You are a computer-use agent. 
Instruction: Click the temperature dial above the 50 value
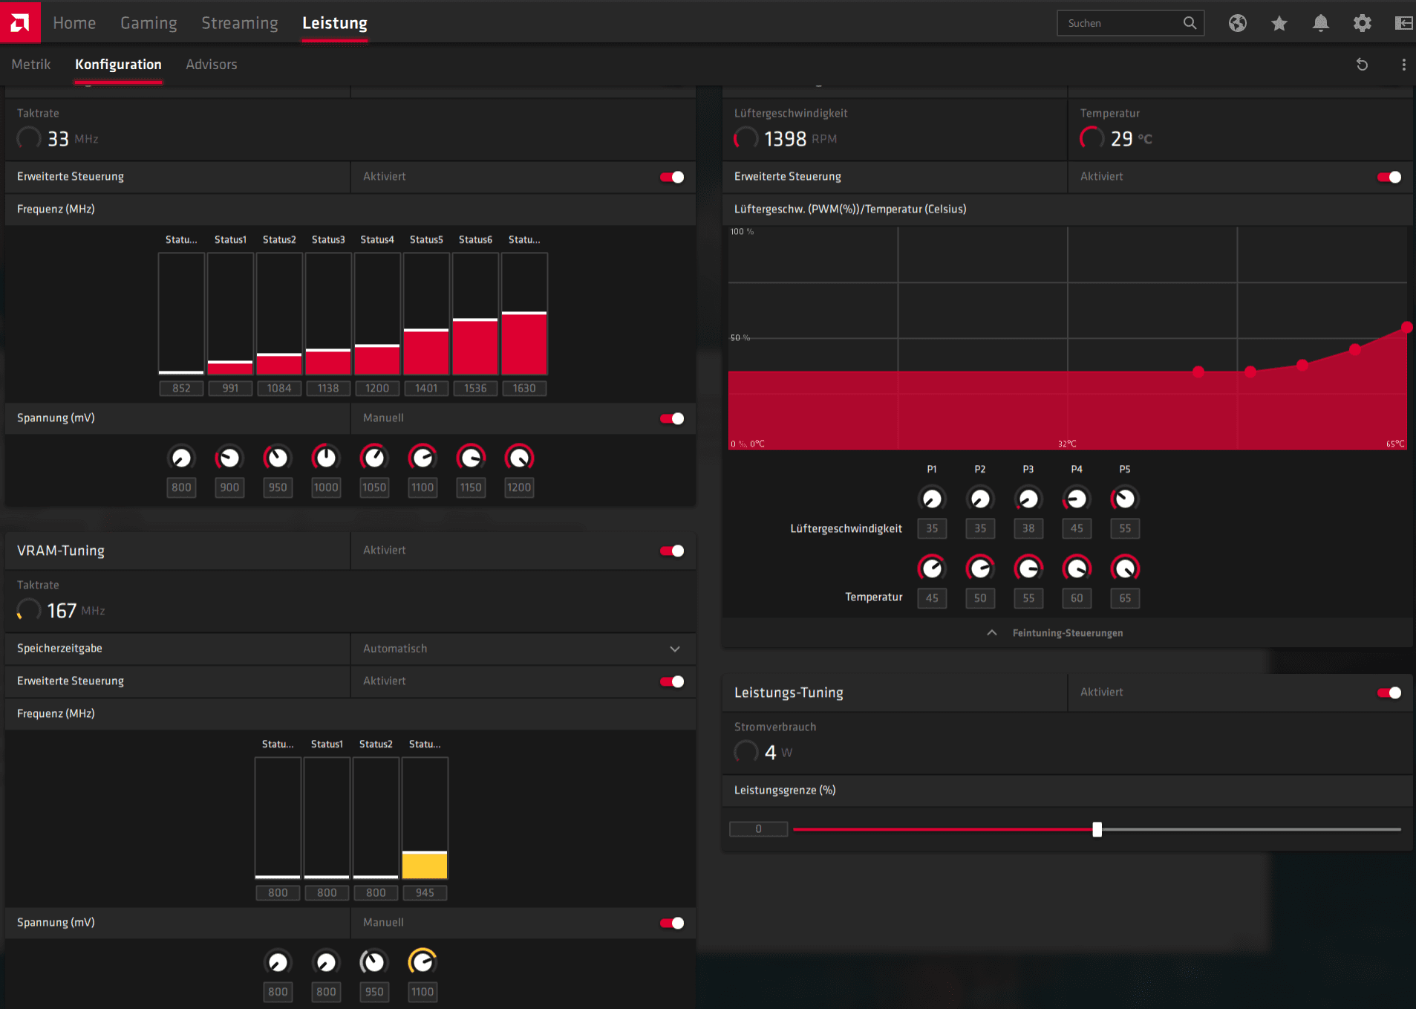980,568
